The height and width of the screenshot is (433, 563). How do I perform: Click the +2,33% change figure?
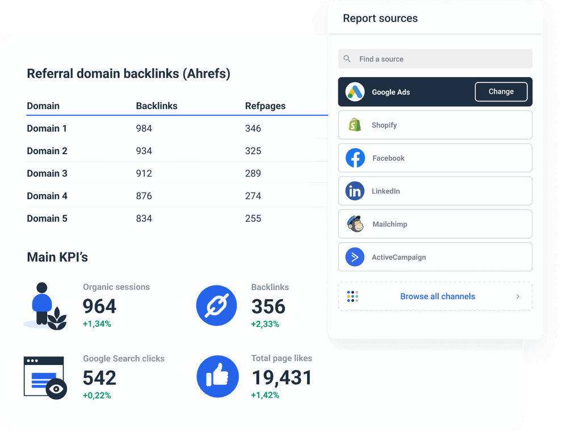[265, 324]
